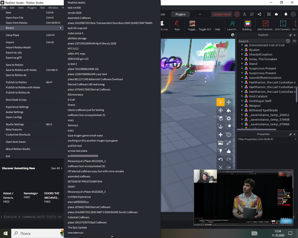Click See All link

[x=57, y=168]
